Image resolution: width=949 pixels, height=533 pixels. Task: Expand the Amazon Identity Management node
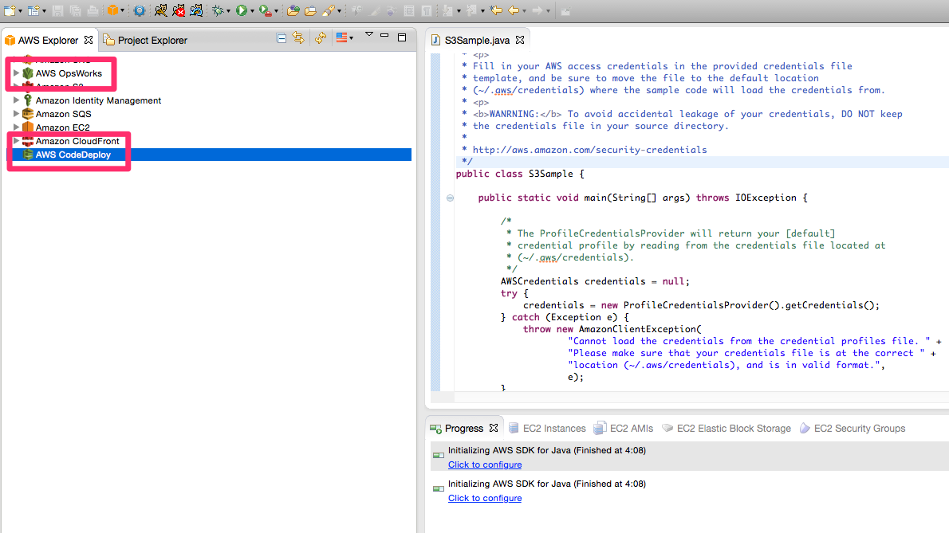pos(16,100)
